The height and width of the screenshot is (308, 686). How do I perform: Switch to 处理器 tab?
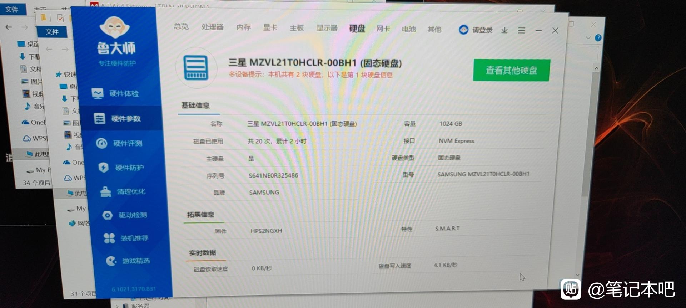point(212,27)
